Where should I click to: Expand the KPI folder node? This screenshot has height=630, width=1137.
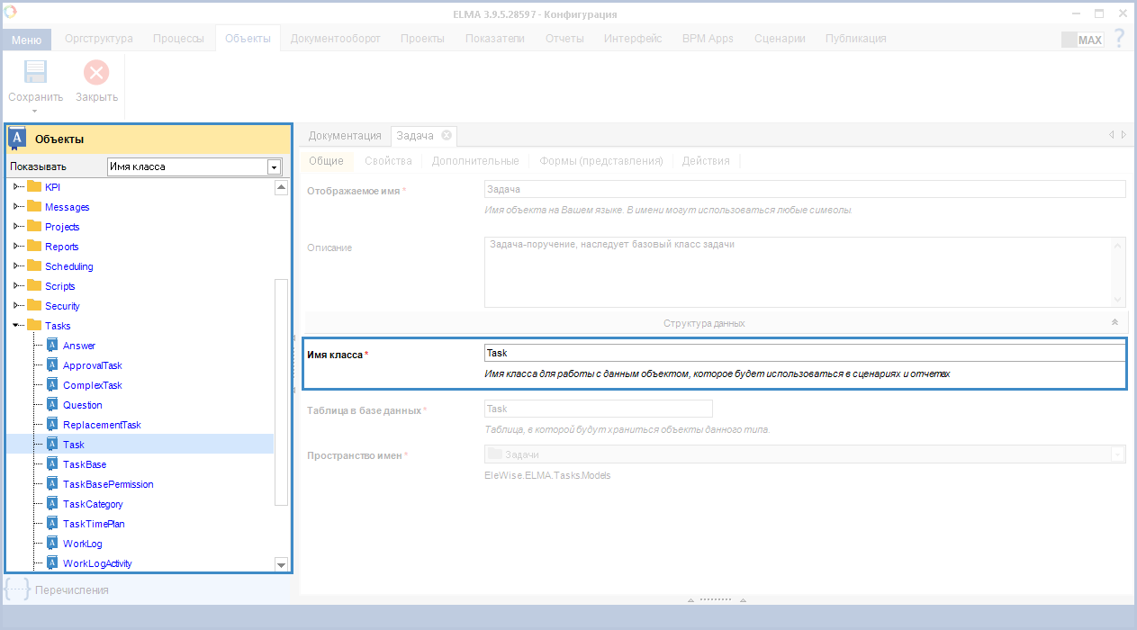coord(15,186)
